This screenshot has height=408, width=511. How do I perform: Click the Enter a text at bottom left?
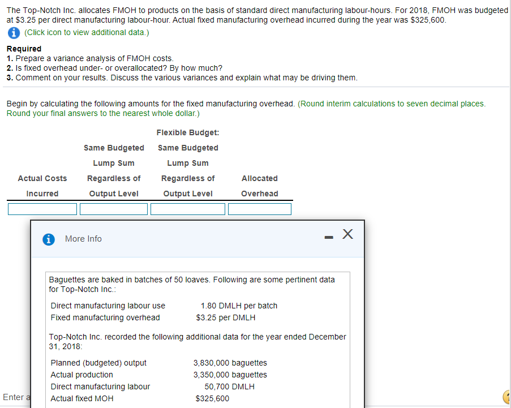tap(15, 397)
